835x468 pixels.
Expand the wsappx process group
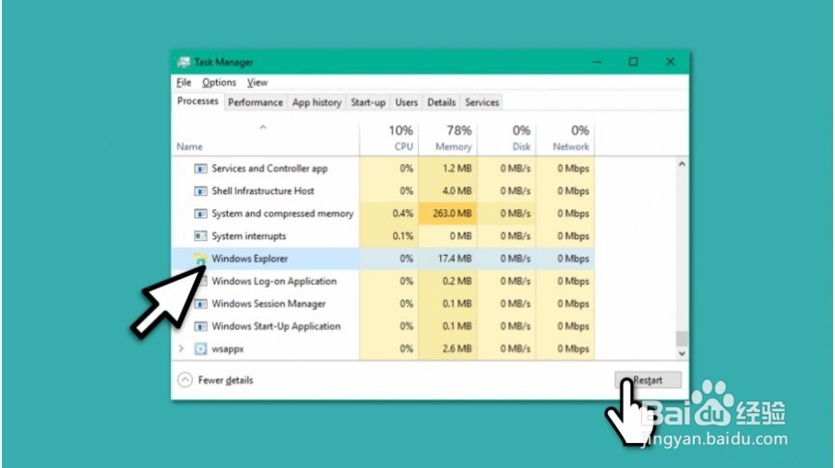(x=181, y=348)
